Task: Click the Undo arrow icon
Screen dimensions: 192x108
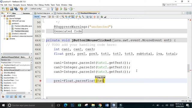Action: (22, 9)
